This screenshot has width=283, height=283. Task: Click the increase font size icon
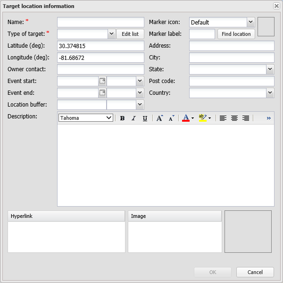159,118
